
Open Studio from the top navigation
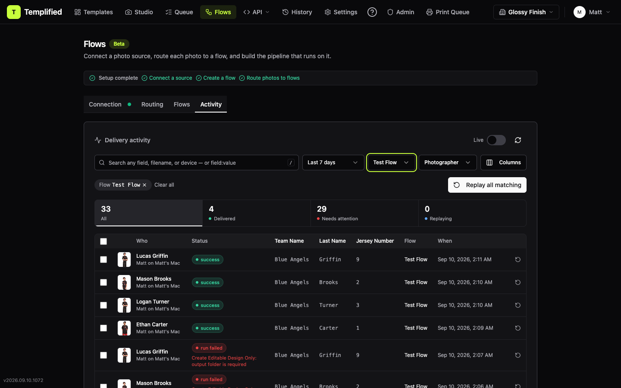tap(139, 12)
